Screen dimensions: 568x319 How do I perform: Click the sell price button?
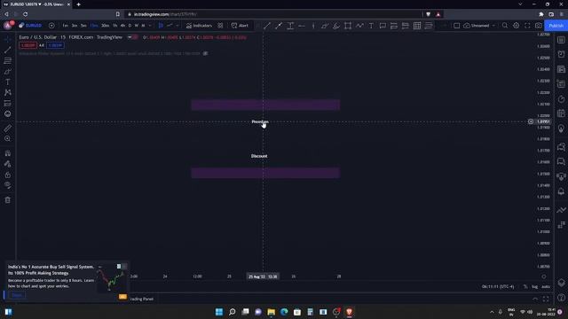point(28,45)
